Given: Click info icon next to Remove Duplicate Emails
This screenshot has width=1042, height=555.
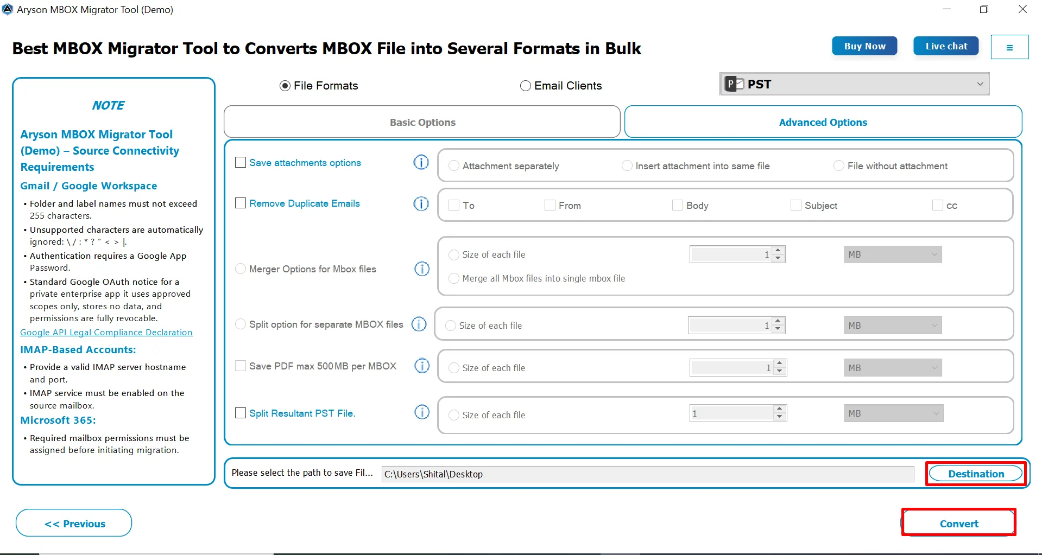Looking at the screenshot, I should coord(421,203).
